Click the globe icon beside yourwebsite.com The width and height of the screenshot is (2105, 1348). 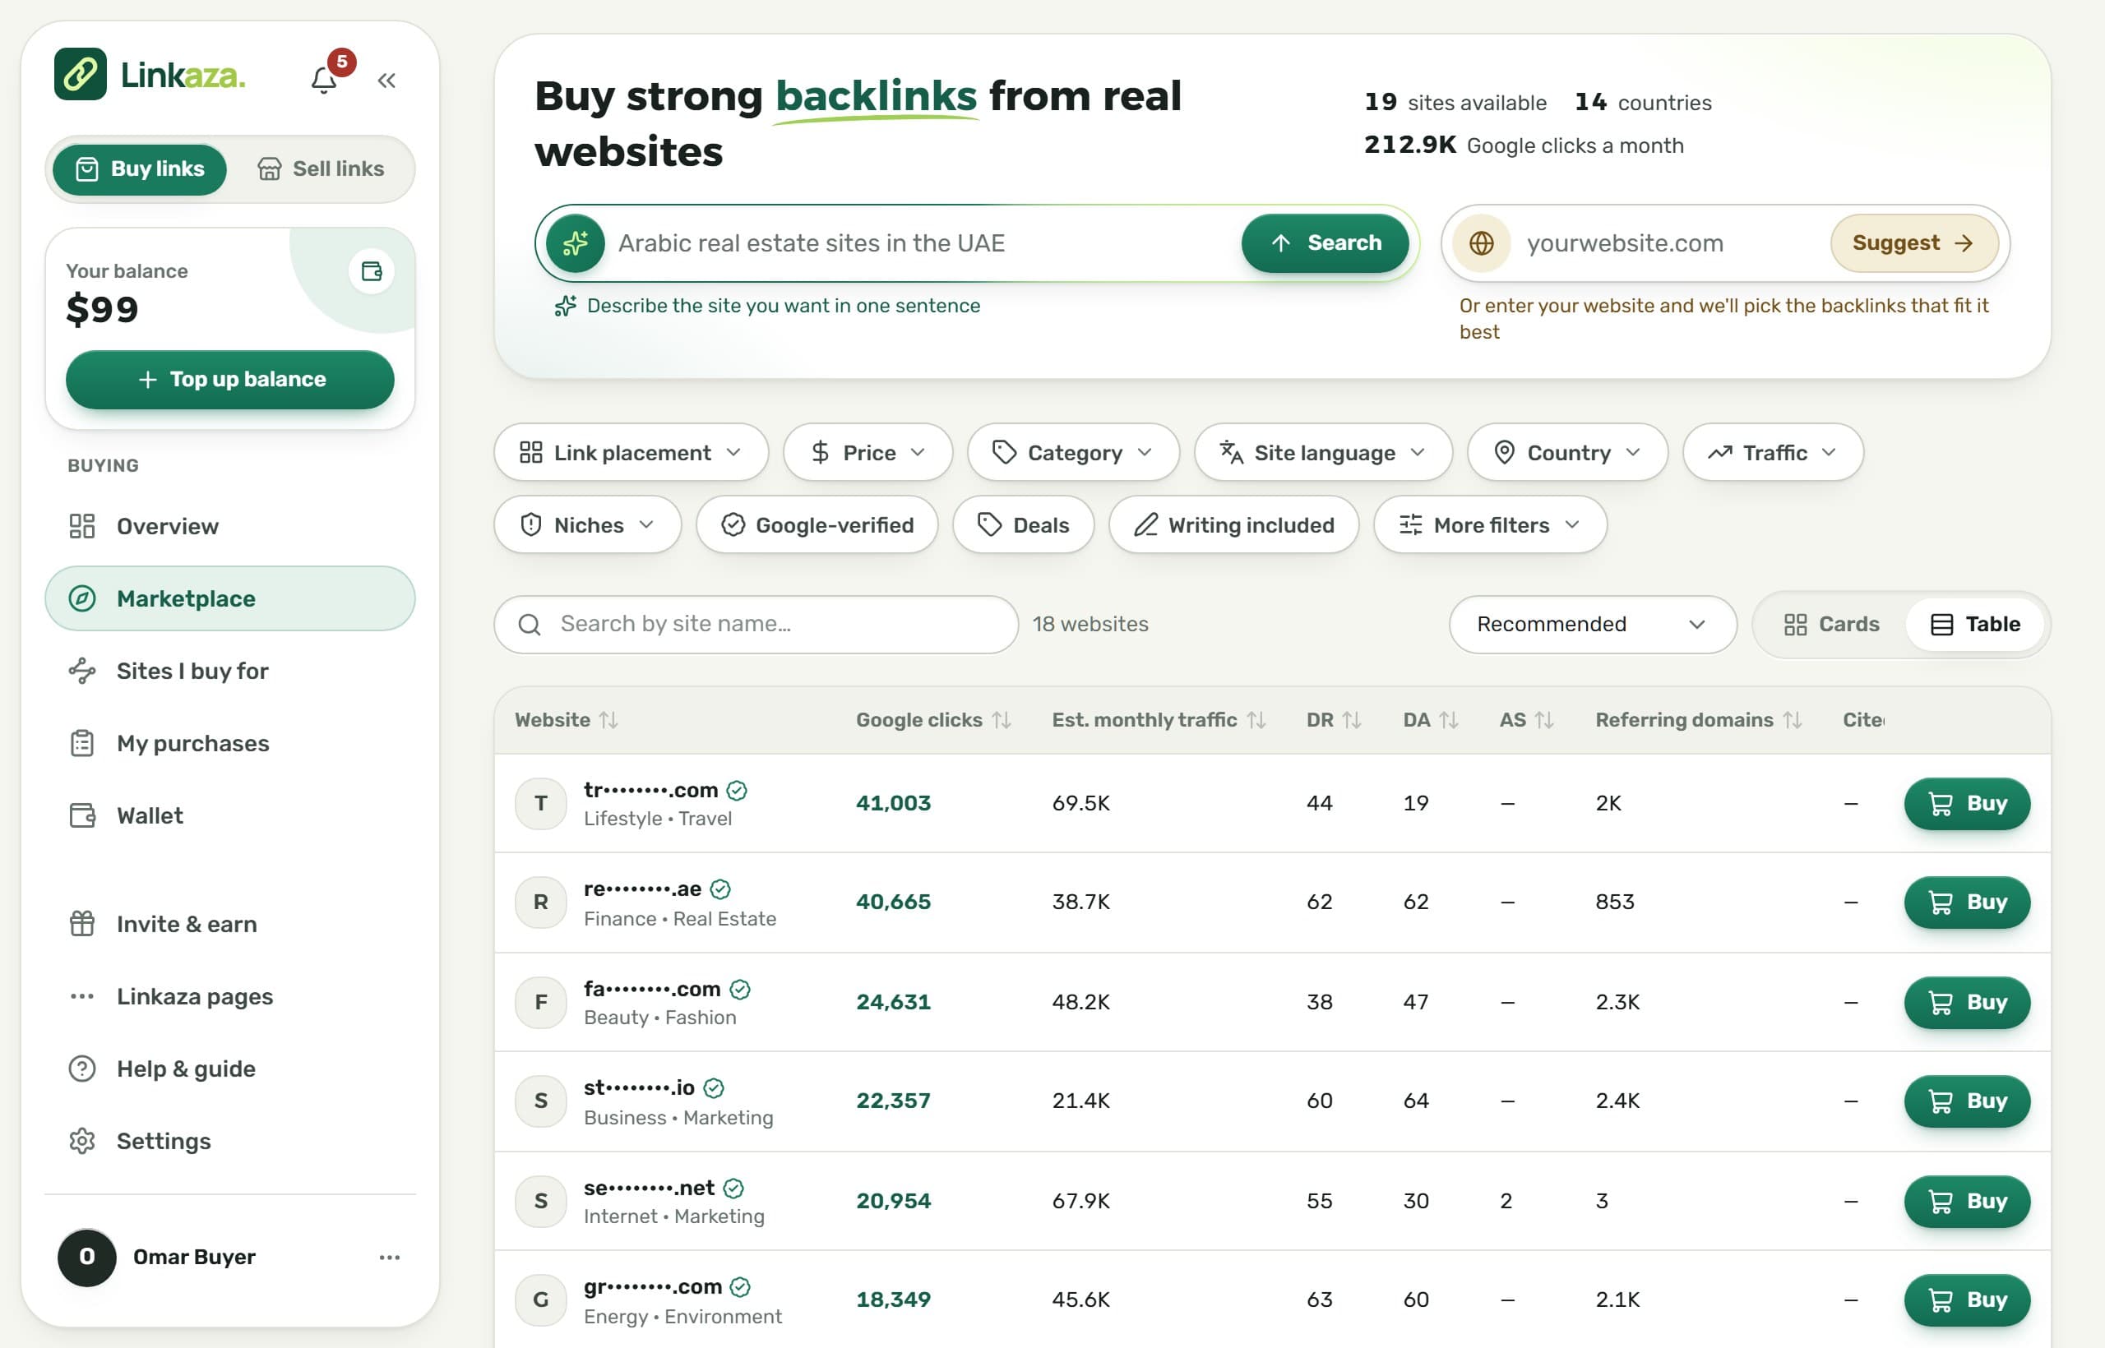click(1482, 243)
